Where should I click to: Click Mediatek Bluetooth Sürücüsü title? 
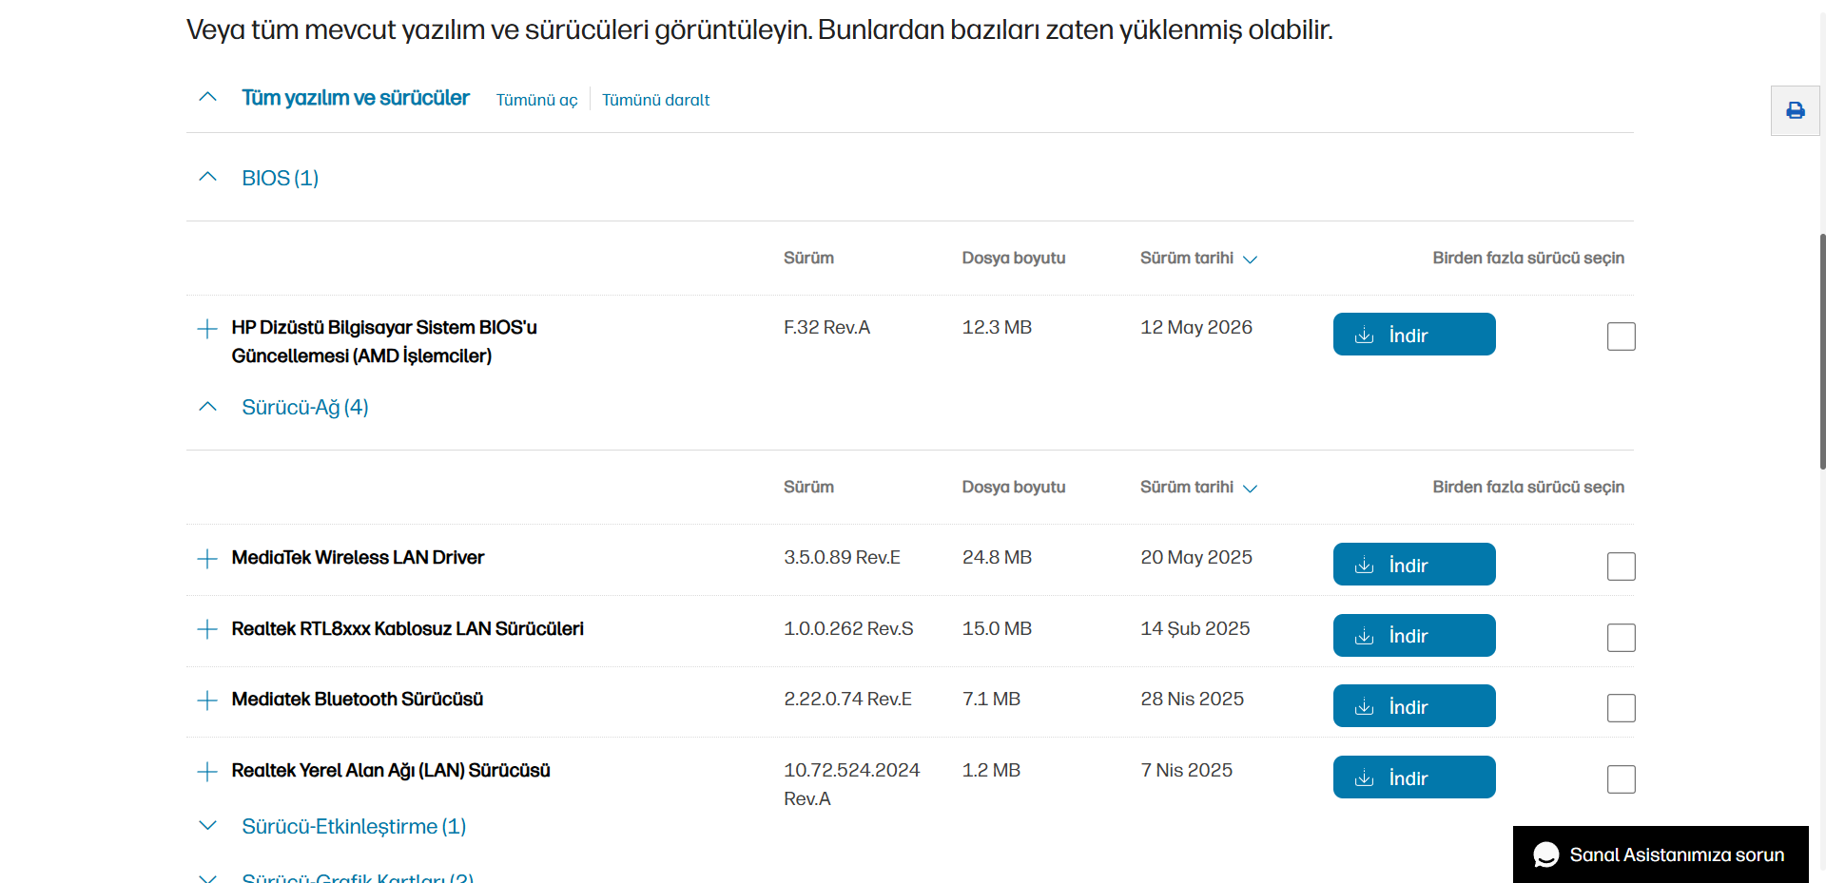[357, 700]
